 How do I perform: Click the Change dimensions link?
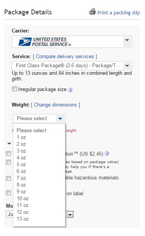[56, 105]
